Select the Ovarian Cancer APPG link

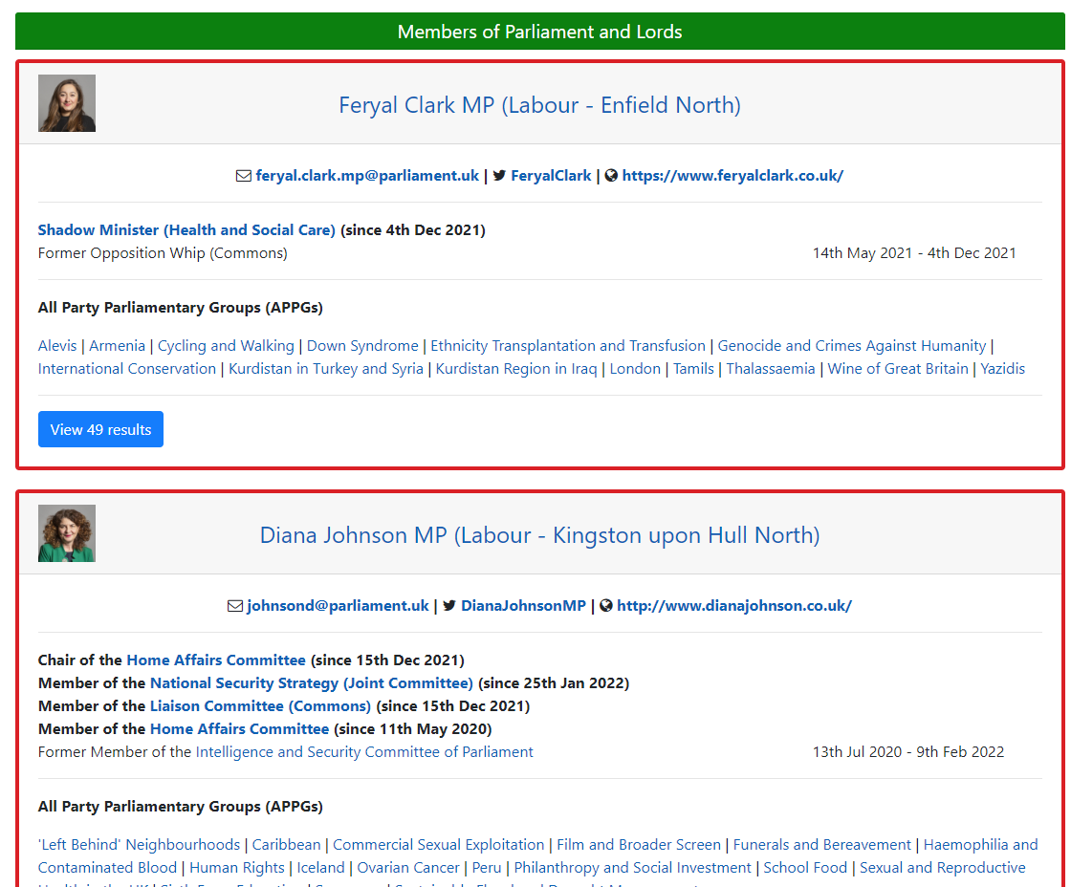click(x=408, y=868)
